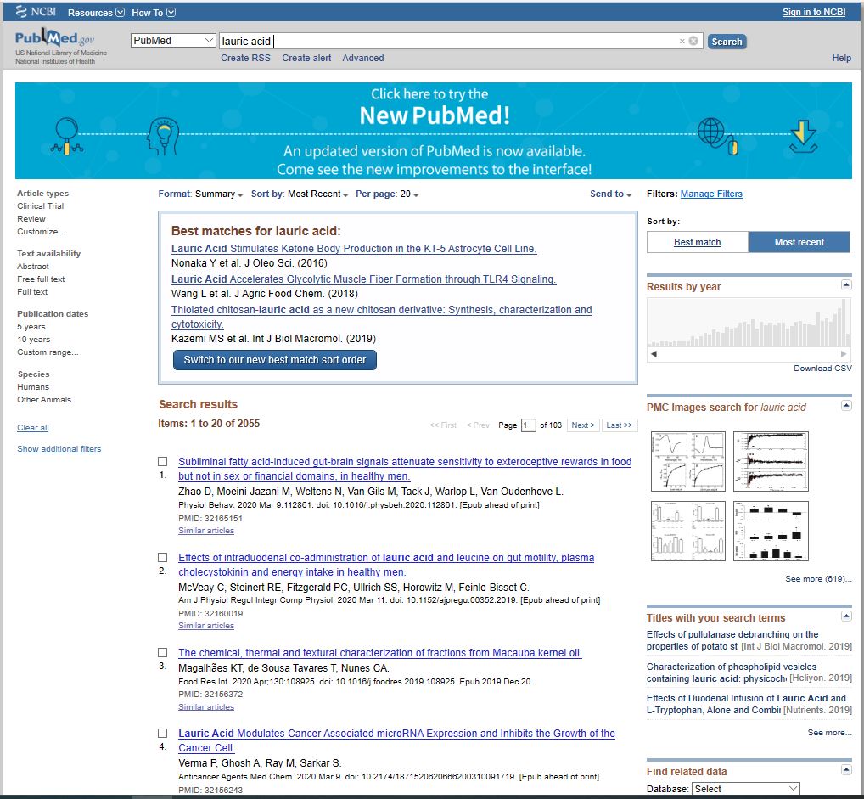Collapse the PMC Images search panel

click(x=846, y=405)
